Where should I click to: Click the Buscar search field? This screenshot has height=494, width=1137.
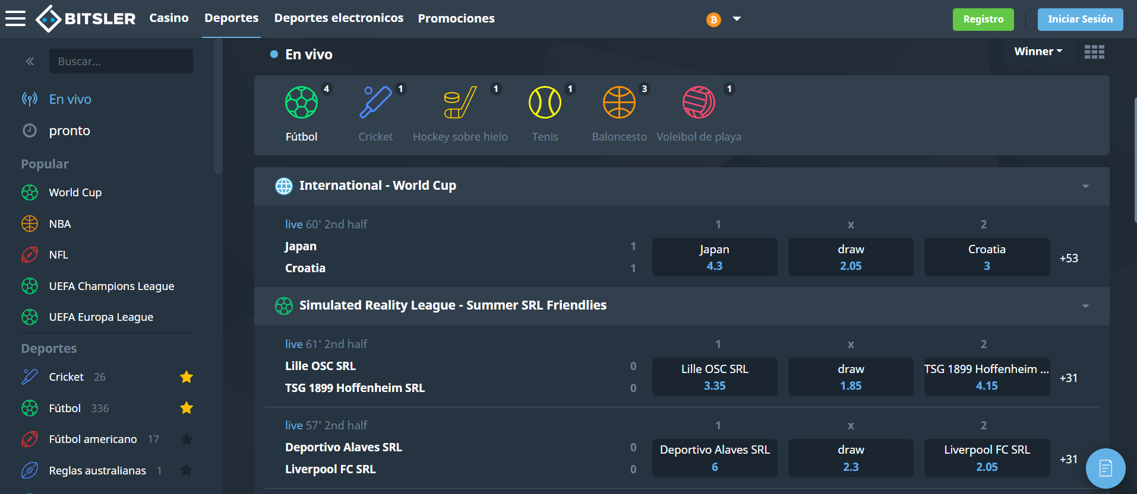point(121,61)
